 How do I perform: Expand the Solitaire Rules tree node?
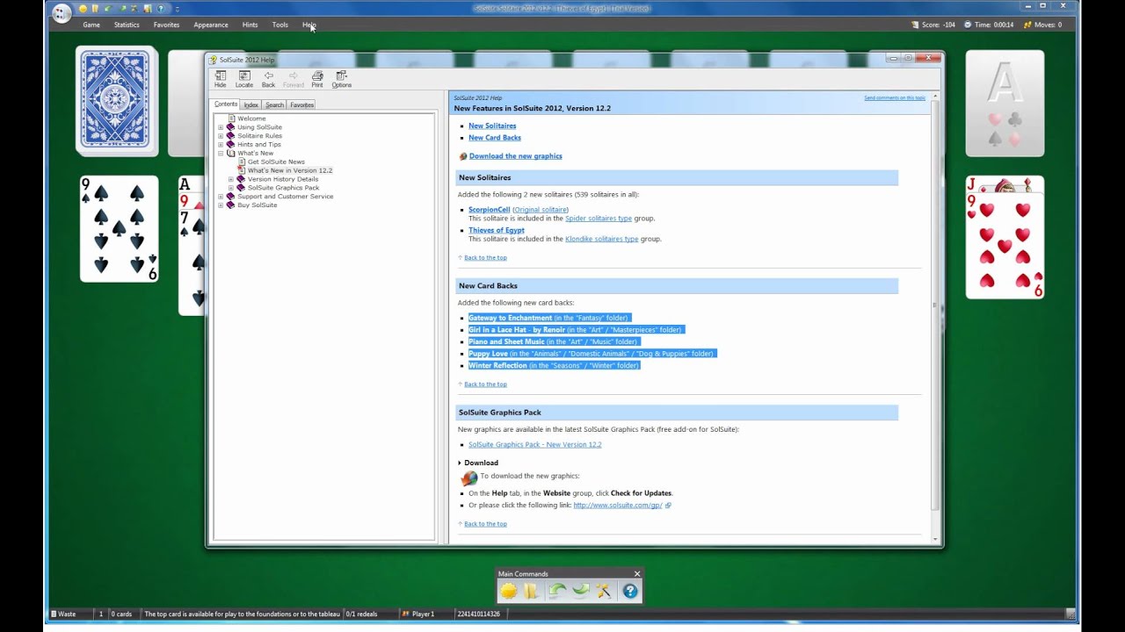coord(221,136)
